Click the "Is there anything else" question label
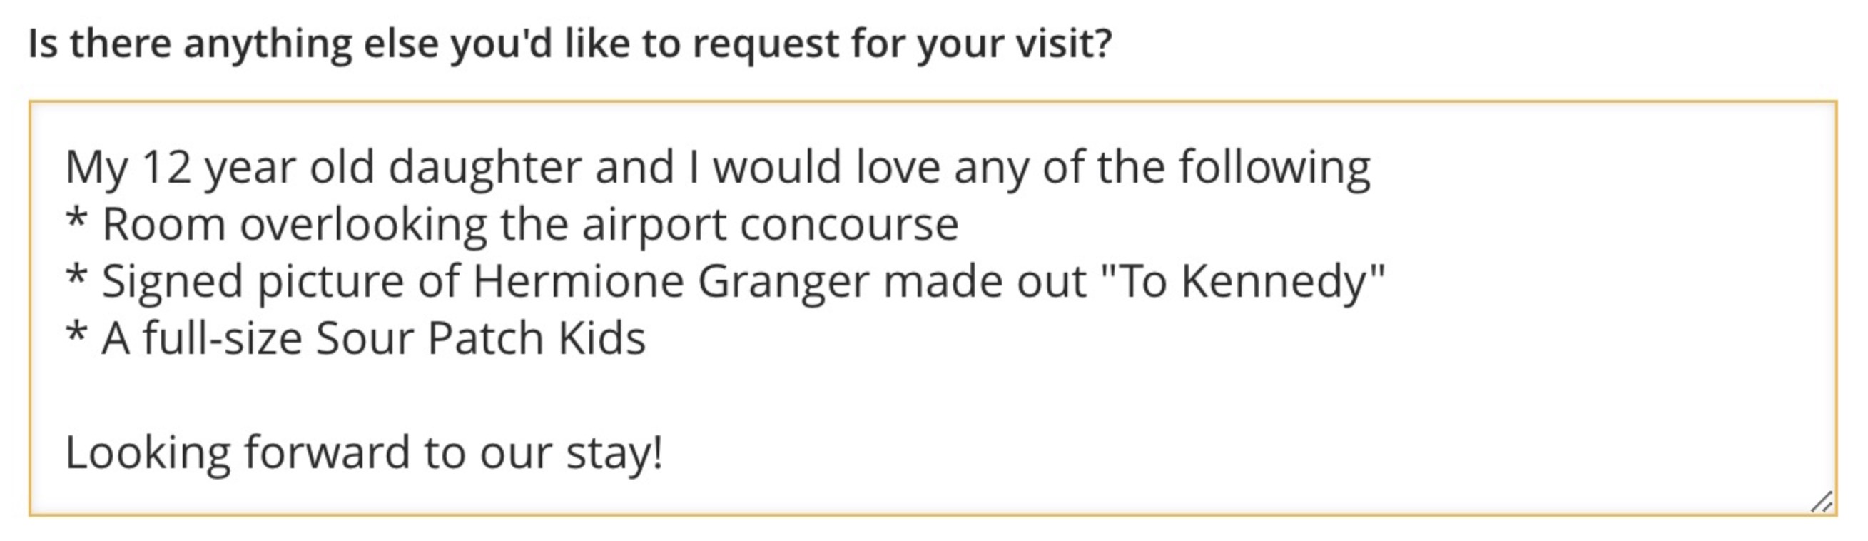This screenshot has width=1868, height=541. (569, 44)
